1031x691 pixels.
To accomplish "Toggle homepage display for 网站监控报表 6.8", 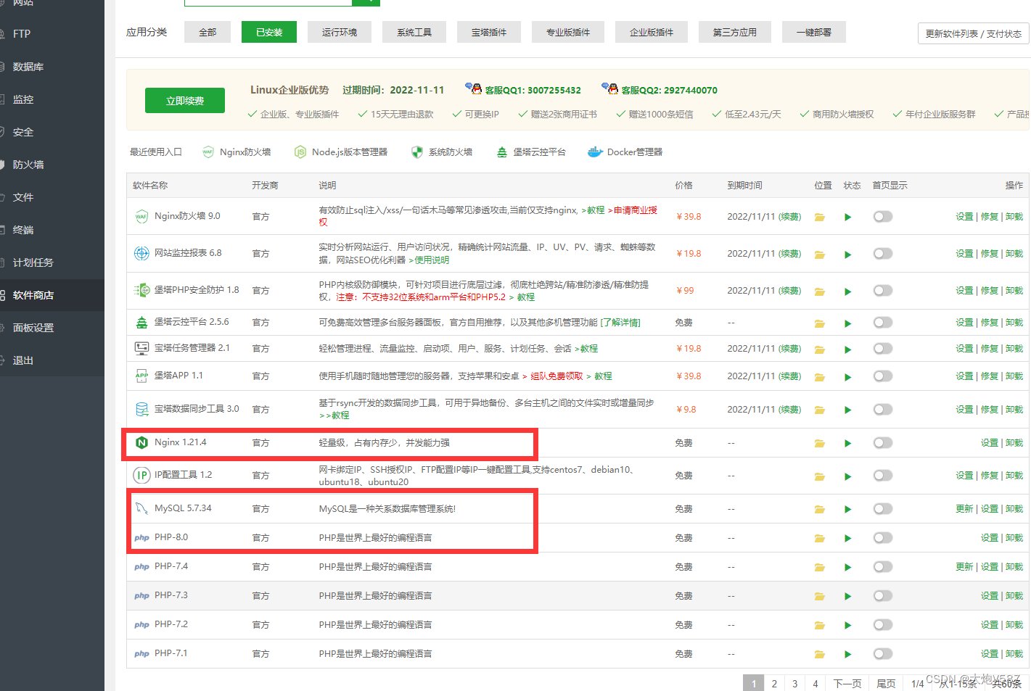I will [x=882, y=253].
